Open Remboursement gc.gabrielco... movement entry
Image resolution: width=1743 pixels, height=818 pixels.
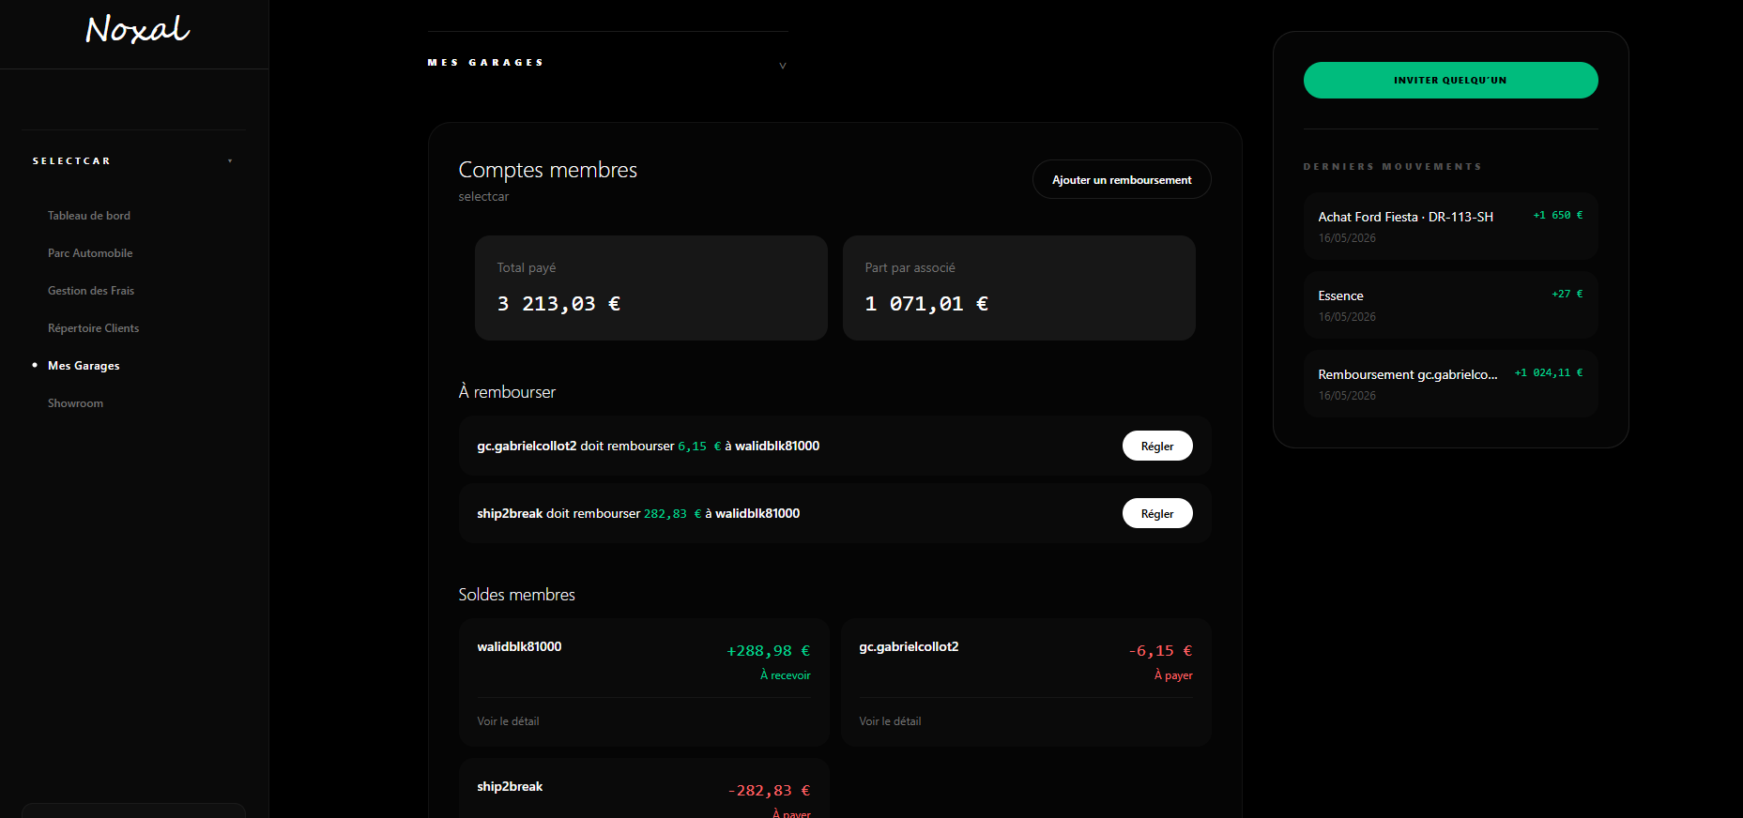pyautogui.click(x=1450, y=384)
